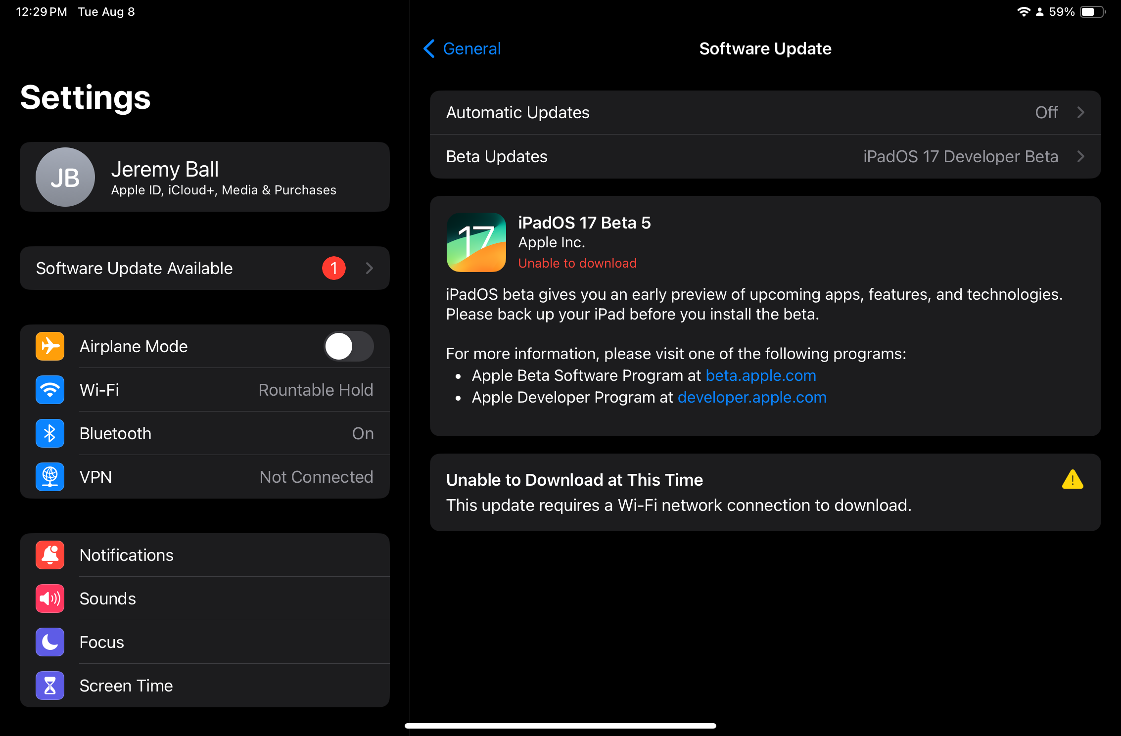This screenshot has height=736, width=1121.
Task: Go back to General
Action: (462, 48)
